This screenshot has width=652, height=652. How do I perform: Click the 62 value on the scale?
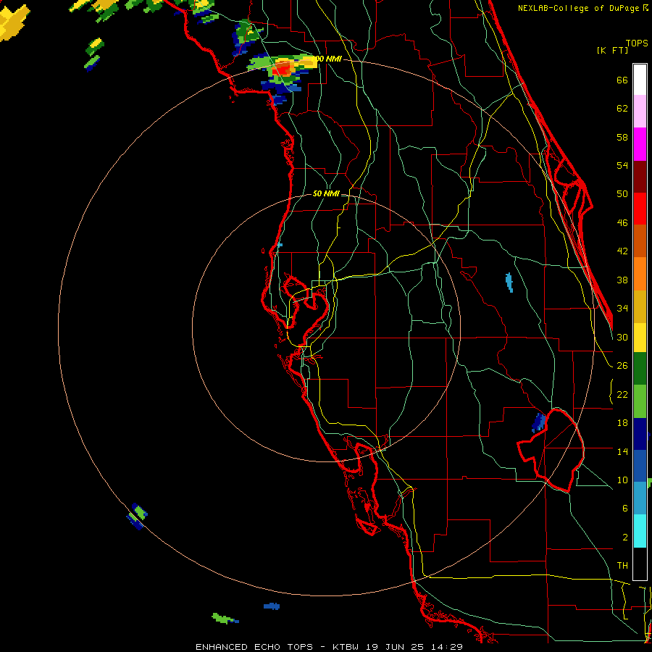[622, 109]
